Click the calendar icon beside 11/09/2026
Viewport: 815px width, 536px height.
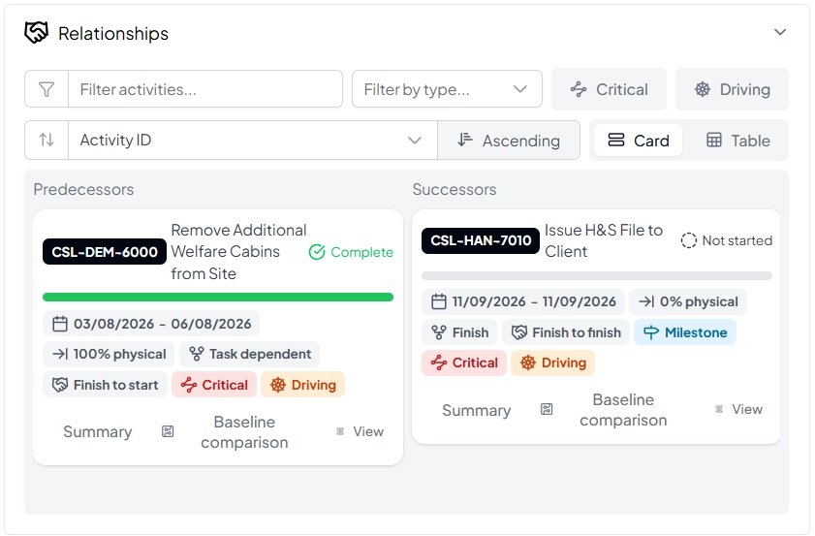click(x=439, y=301)
